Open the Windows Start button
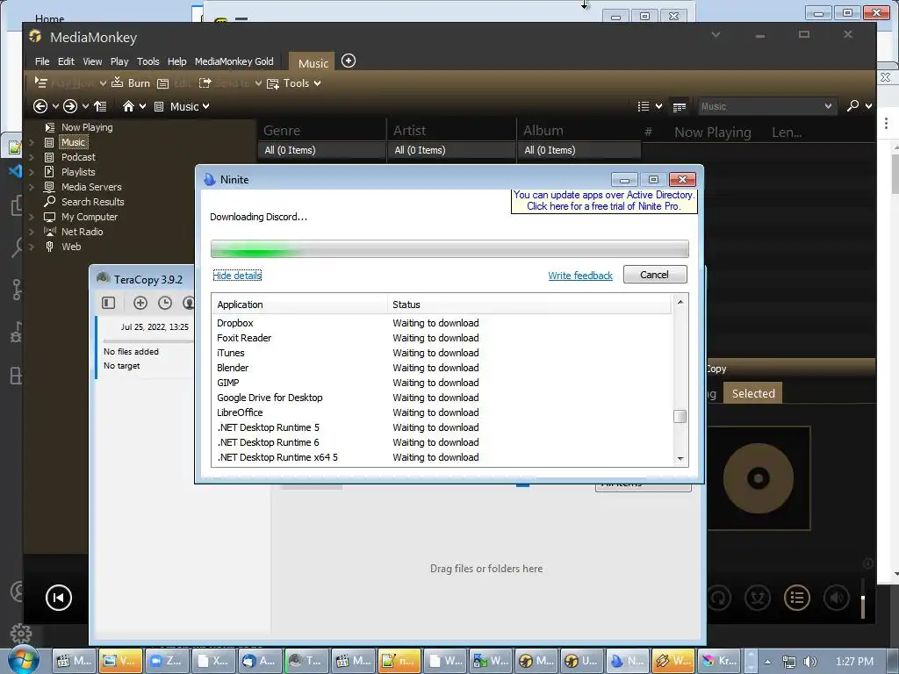This screenshot has height=674, width=899. [23, 660]
